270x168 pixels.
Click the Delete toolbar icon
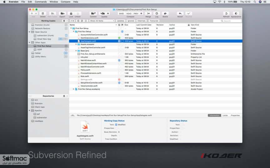[43, 13]
